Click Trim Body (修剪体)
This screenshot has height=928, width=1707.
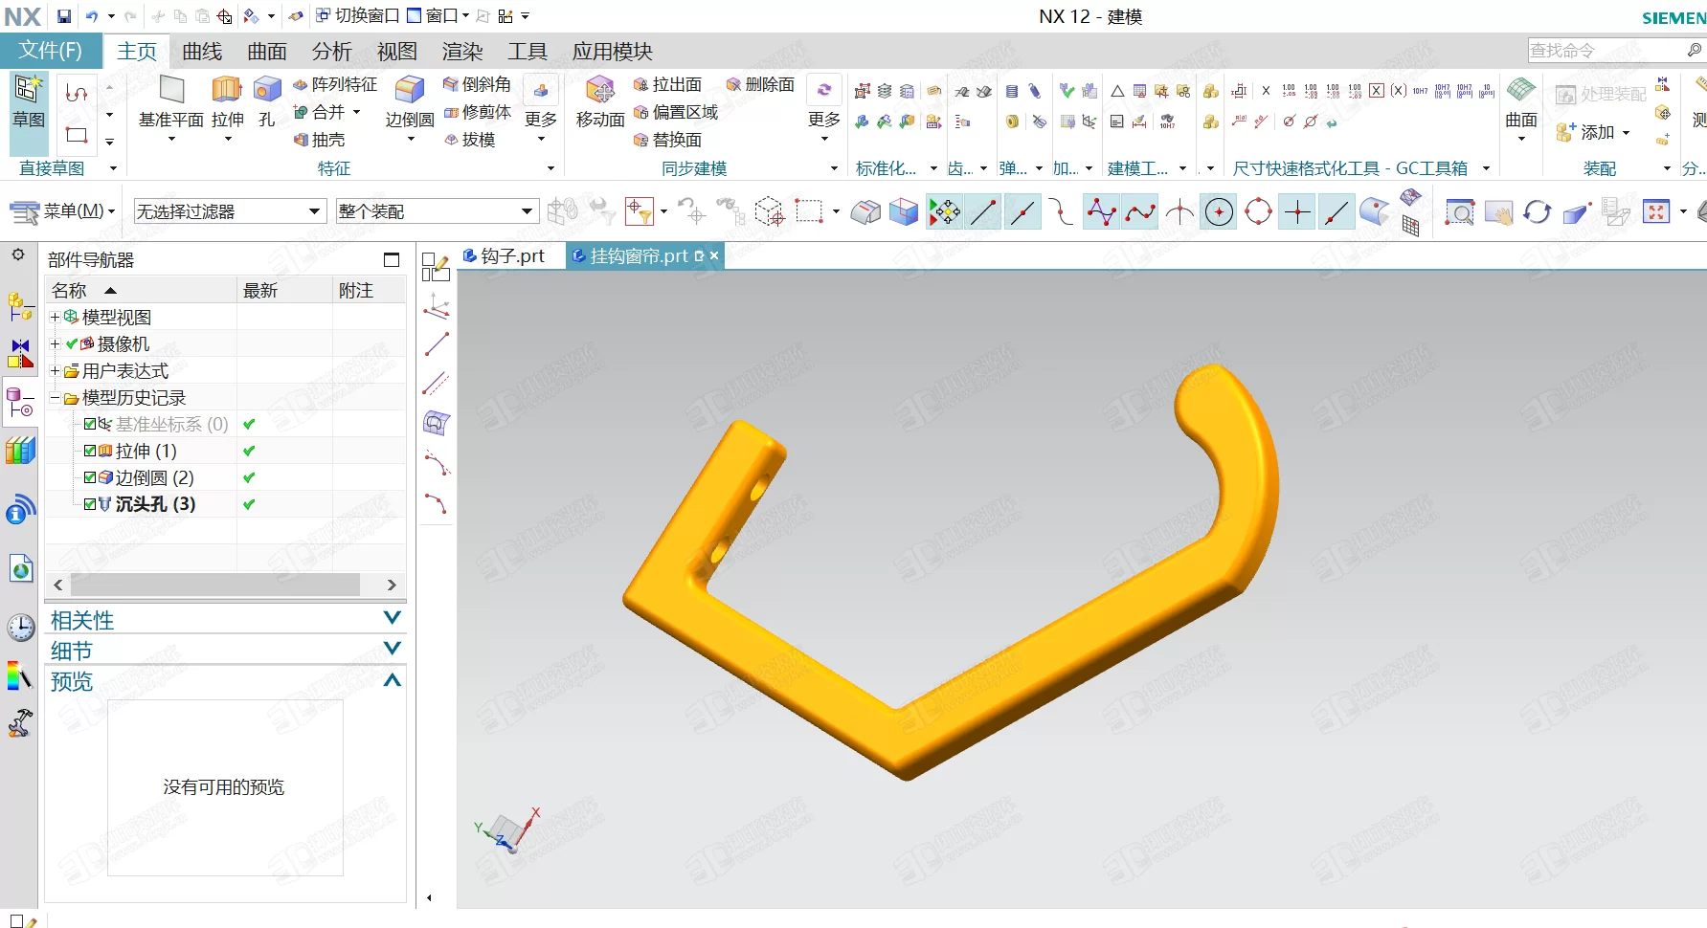pyautogui.click(x=477, y=113)
